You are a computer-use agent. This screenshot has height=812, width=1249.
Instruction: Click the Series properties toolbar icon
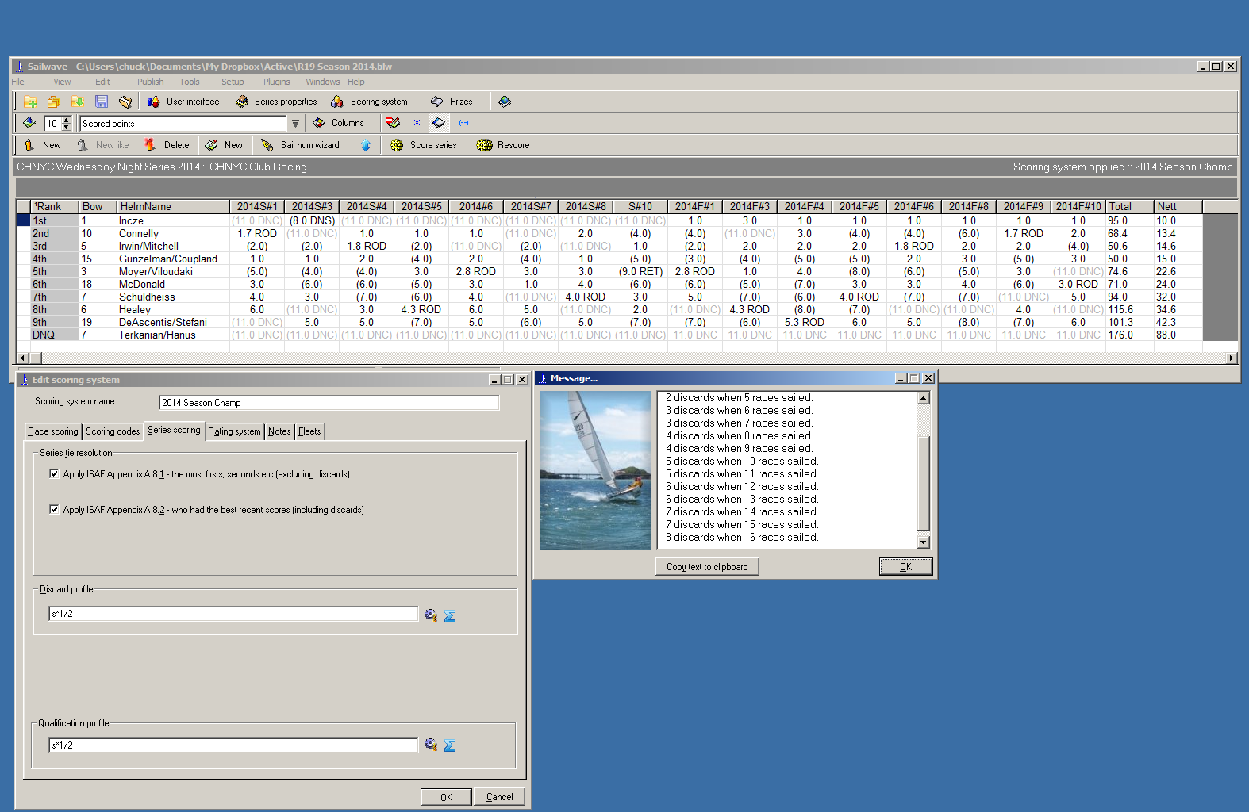click(x=243, y=101)
